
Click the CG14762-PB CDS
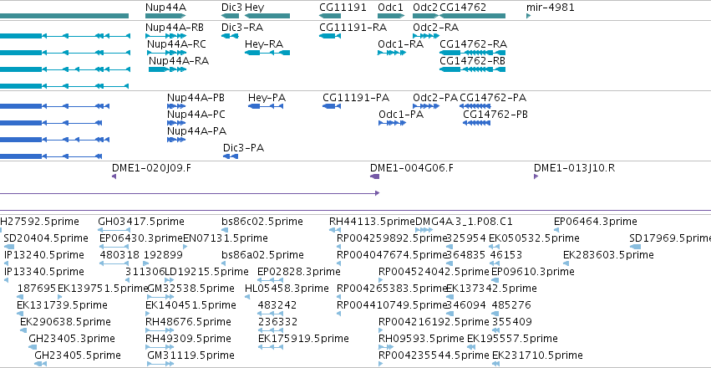[476, 123]
